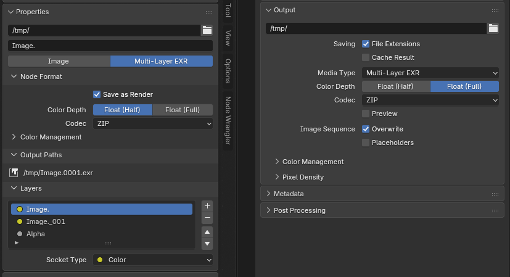Switch to the View sidebar tab
The height and width of the screenshot is (277, 510).
(x=228, y=38)
